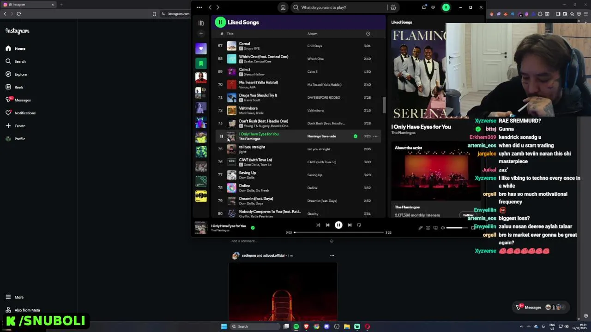Select track Carnal by Grupo RYE
Screen dimensions: 591x332
298,46
